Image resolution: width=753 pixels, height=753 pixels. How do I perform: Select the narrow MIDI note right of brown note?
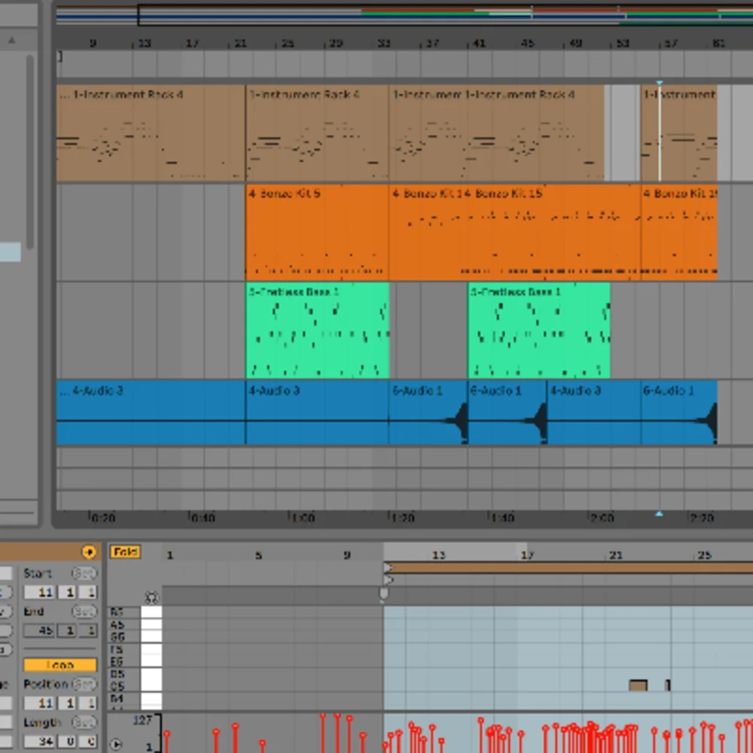tap(668, 685)
